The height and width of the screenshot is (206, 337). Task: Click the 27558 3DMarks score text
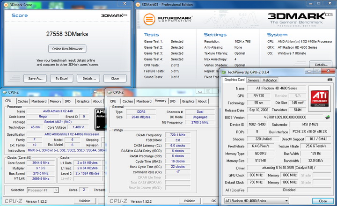click(x=67, y=34)
